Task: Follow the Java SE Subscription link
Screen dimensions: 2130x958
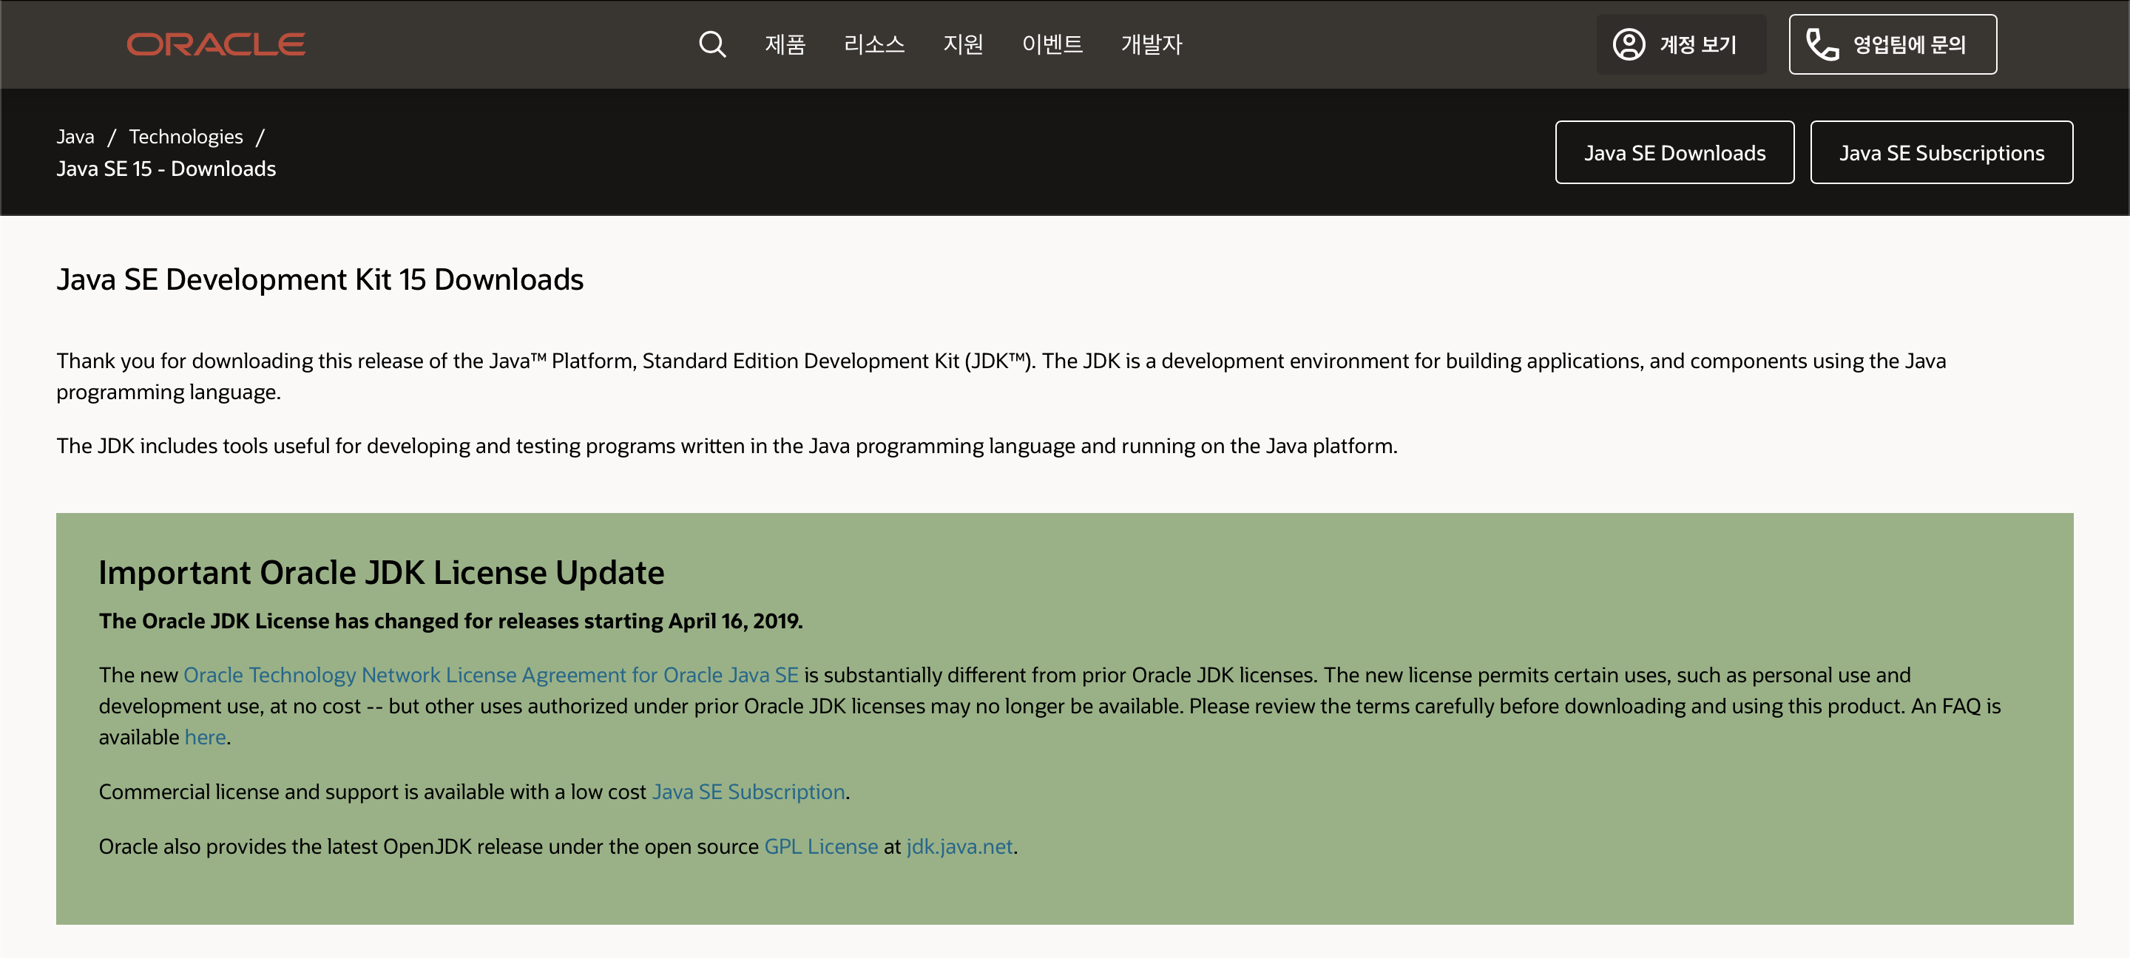Action: 748,791
